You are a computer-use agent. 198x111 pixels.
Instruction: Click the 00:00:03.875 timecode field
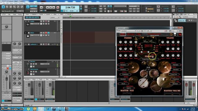click(x=32, y=18)
